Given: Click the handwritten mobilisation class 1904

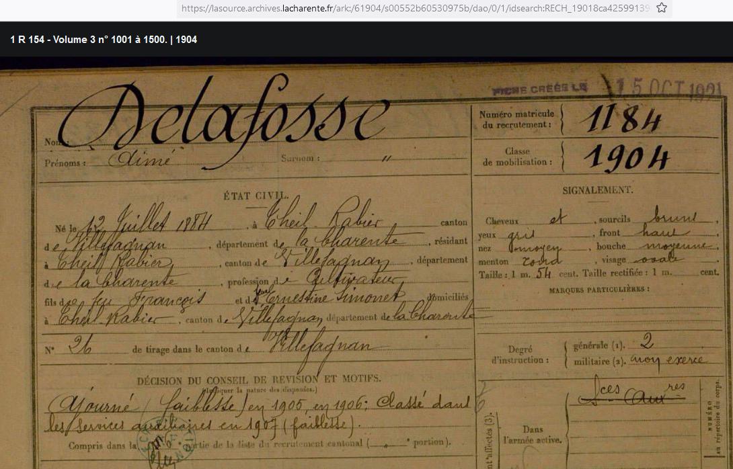Looking at the screenshot, I should click(627, 157).
